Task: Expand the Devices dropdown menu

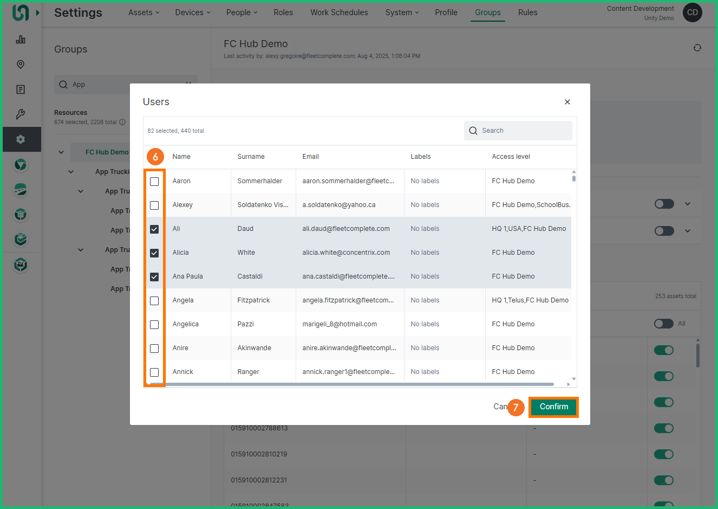Action: [x=192, y=12]
